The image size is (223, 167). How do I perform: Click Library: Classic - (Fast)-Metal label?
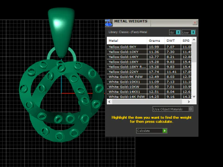pyautogui.click(x=128, y=32)
